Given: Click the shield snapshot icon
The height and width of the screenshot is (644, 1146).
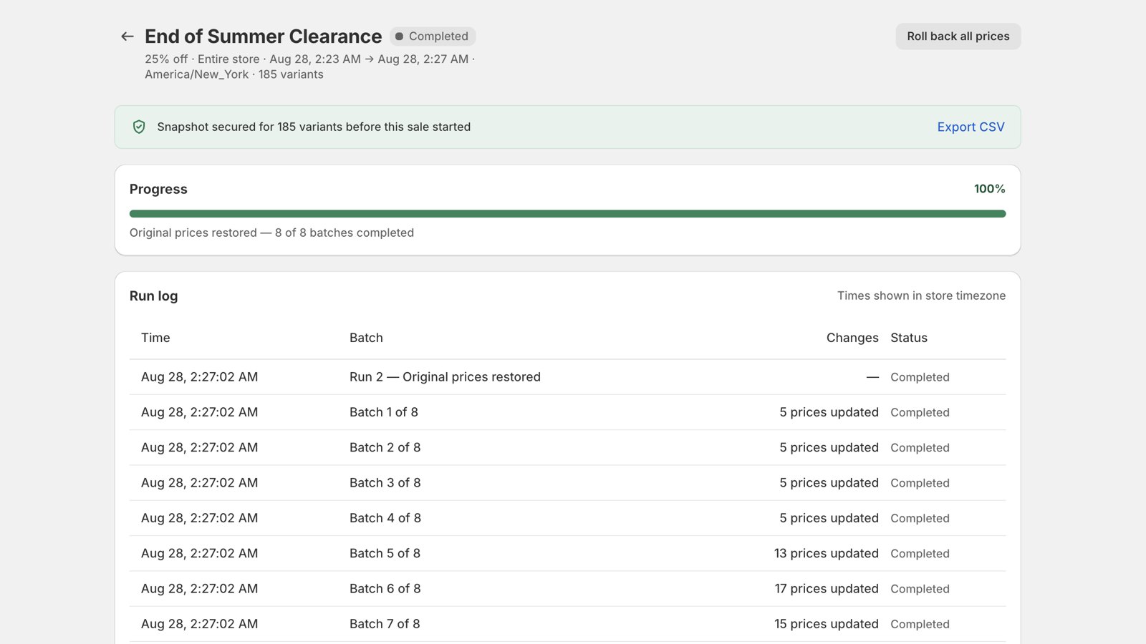Looking at the screenshot, I should click(x=139, y=127).
